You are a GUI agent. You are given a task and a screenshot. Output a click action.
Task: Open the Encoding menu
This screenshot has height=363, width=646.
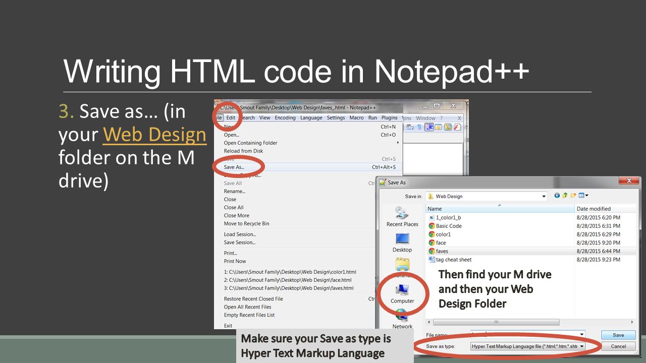point(285,118)
